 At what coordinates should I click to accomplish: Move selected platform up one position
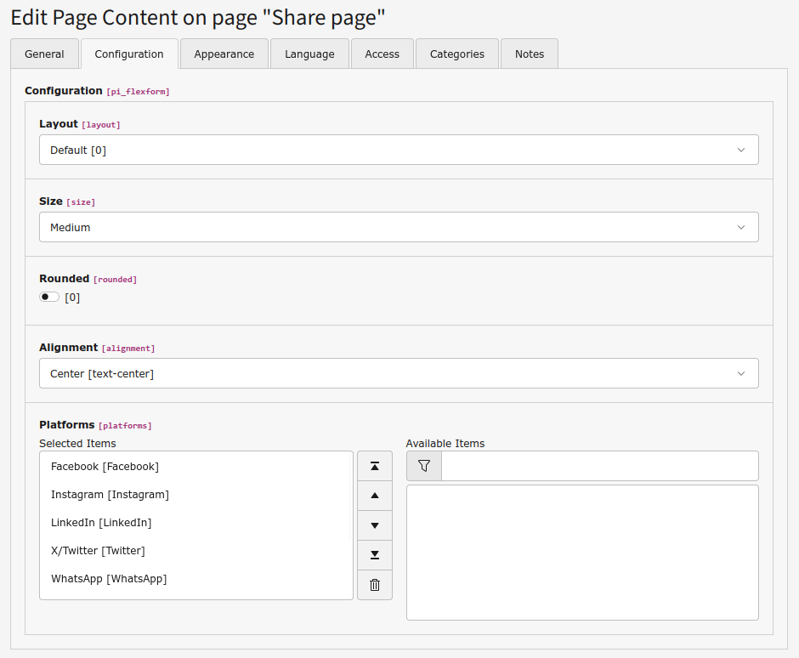(375, 496)
